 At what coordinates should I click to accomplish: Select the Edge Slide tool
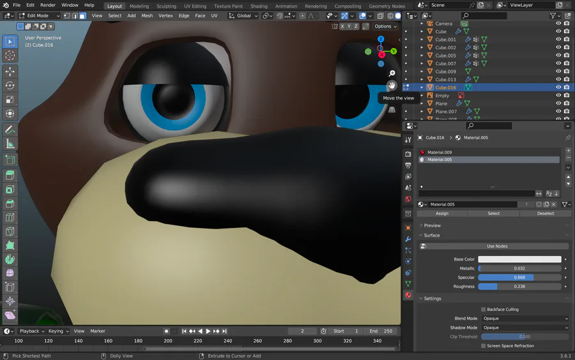[10, 287]
